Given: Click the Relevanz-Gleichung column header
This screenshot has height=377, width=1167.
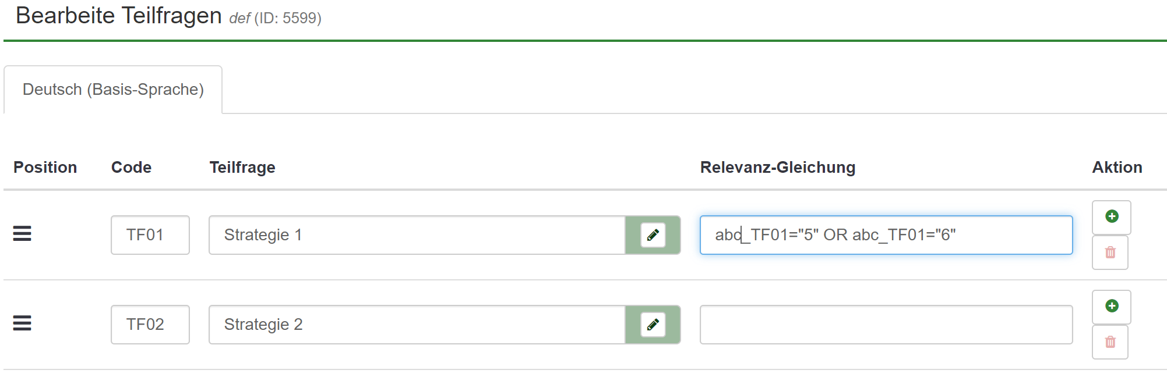Looking at the screenshot, I should [x=777, y=168].
